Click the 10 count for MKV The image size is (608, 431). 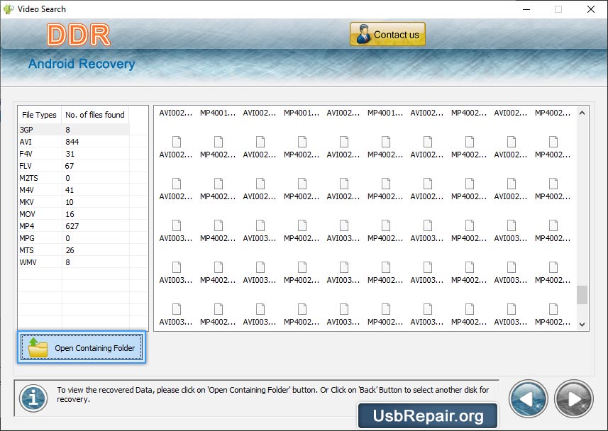[70, 201]
